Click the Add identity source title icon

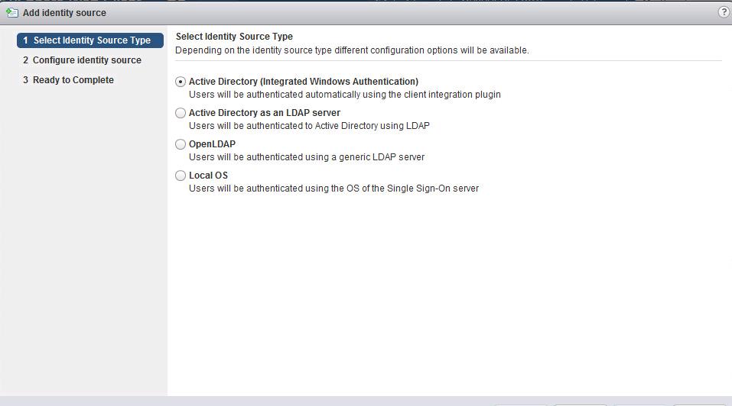coord(12,12)
